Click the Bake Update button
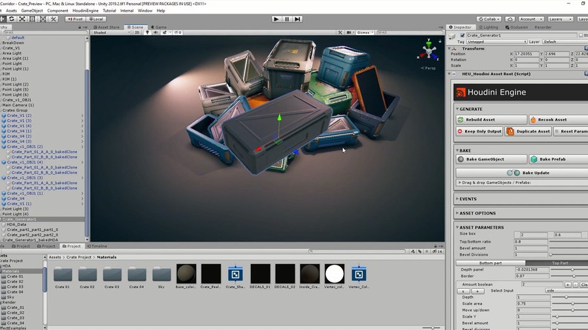The height and width of the screenshot is (330, 588). click(522, 173)
